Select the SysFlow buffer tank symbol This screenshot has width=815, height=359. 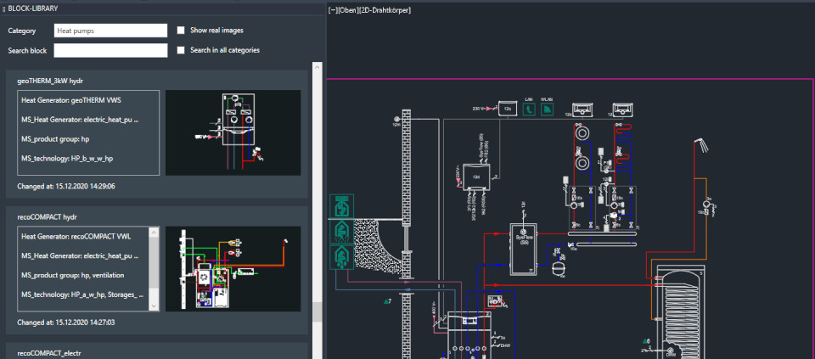click(524, 250)
